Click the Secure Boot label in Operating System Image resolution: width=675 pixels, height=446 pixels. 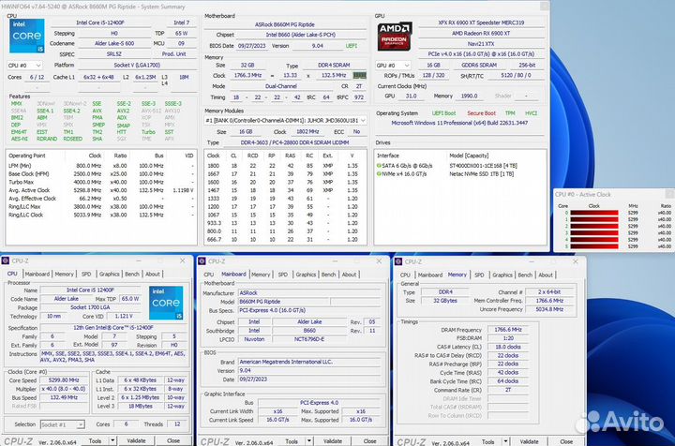(x=481, y=113)
